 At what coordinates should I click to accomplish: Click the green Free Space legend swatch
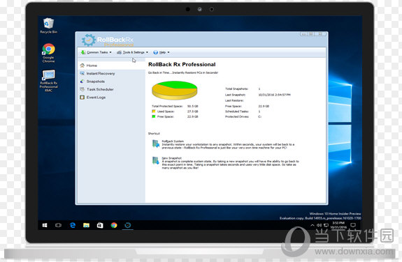(154, 116)
